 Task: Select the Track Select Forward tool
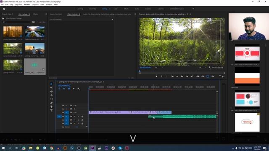[x=51, y=88]
